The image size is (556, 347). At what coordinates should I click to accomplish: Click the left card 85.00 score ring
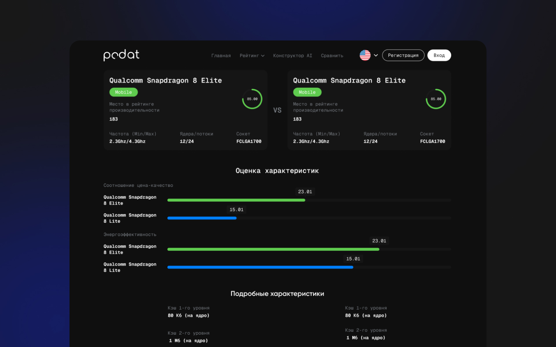[x=252, y=99]
